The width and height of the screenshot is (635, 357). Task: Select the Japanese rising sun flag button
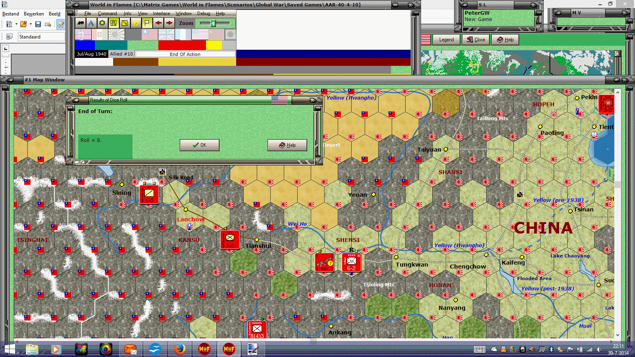pyautogui.click(x=116, y=35)
